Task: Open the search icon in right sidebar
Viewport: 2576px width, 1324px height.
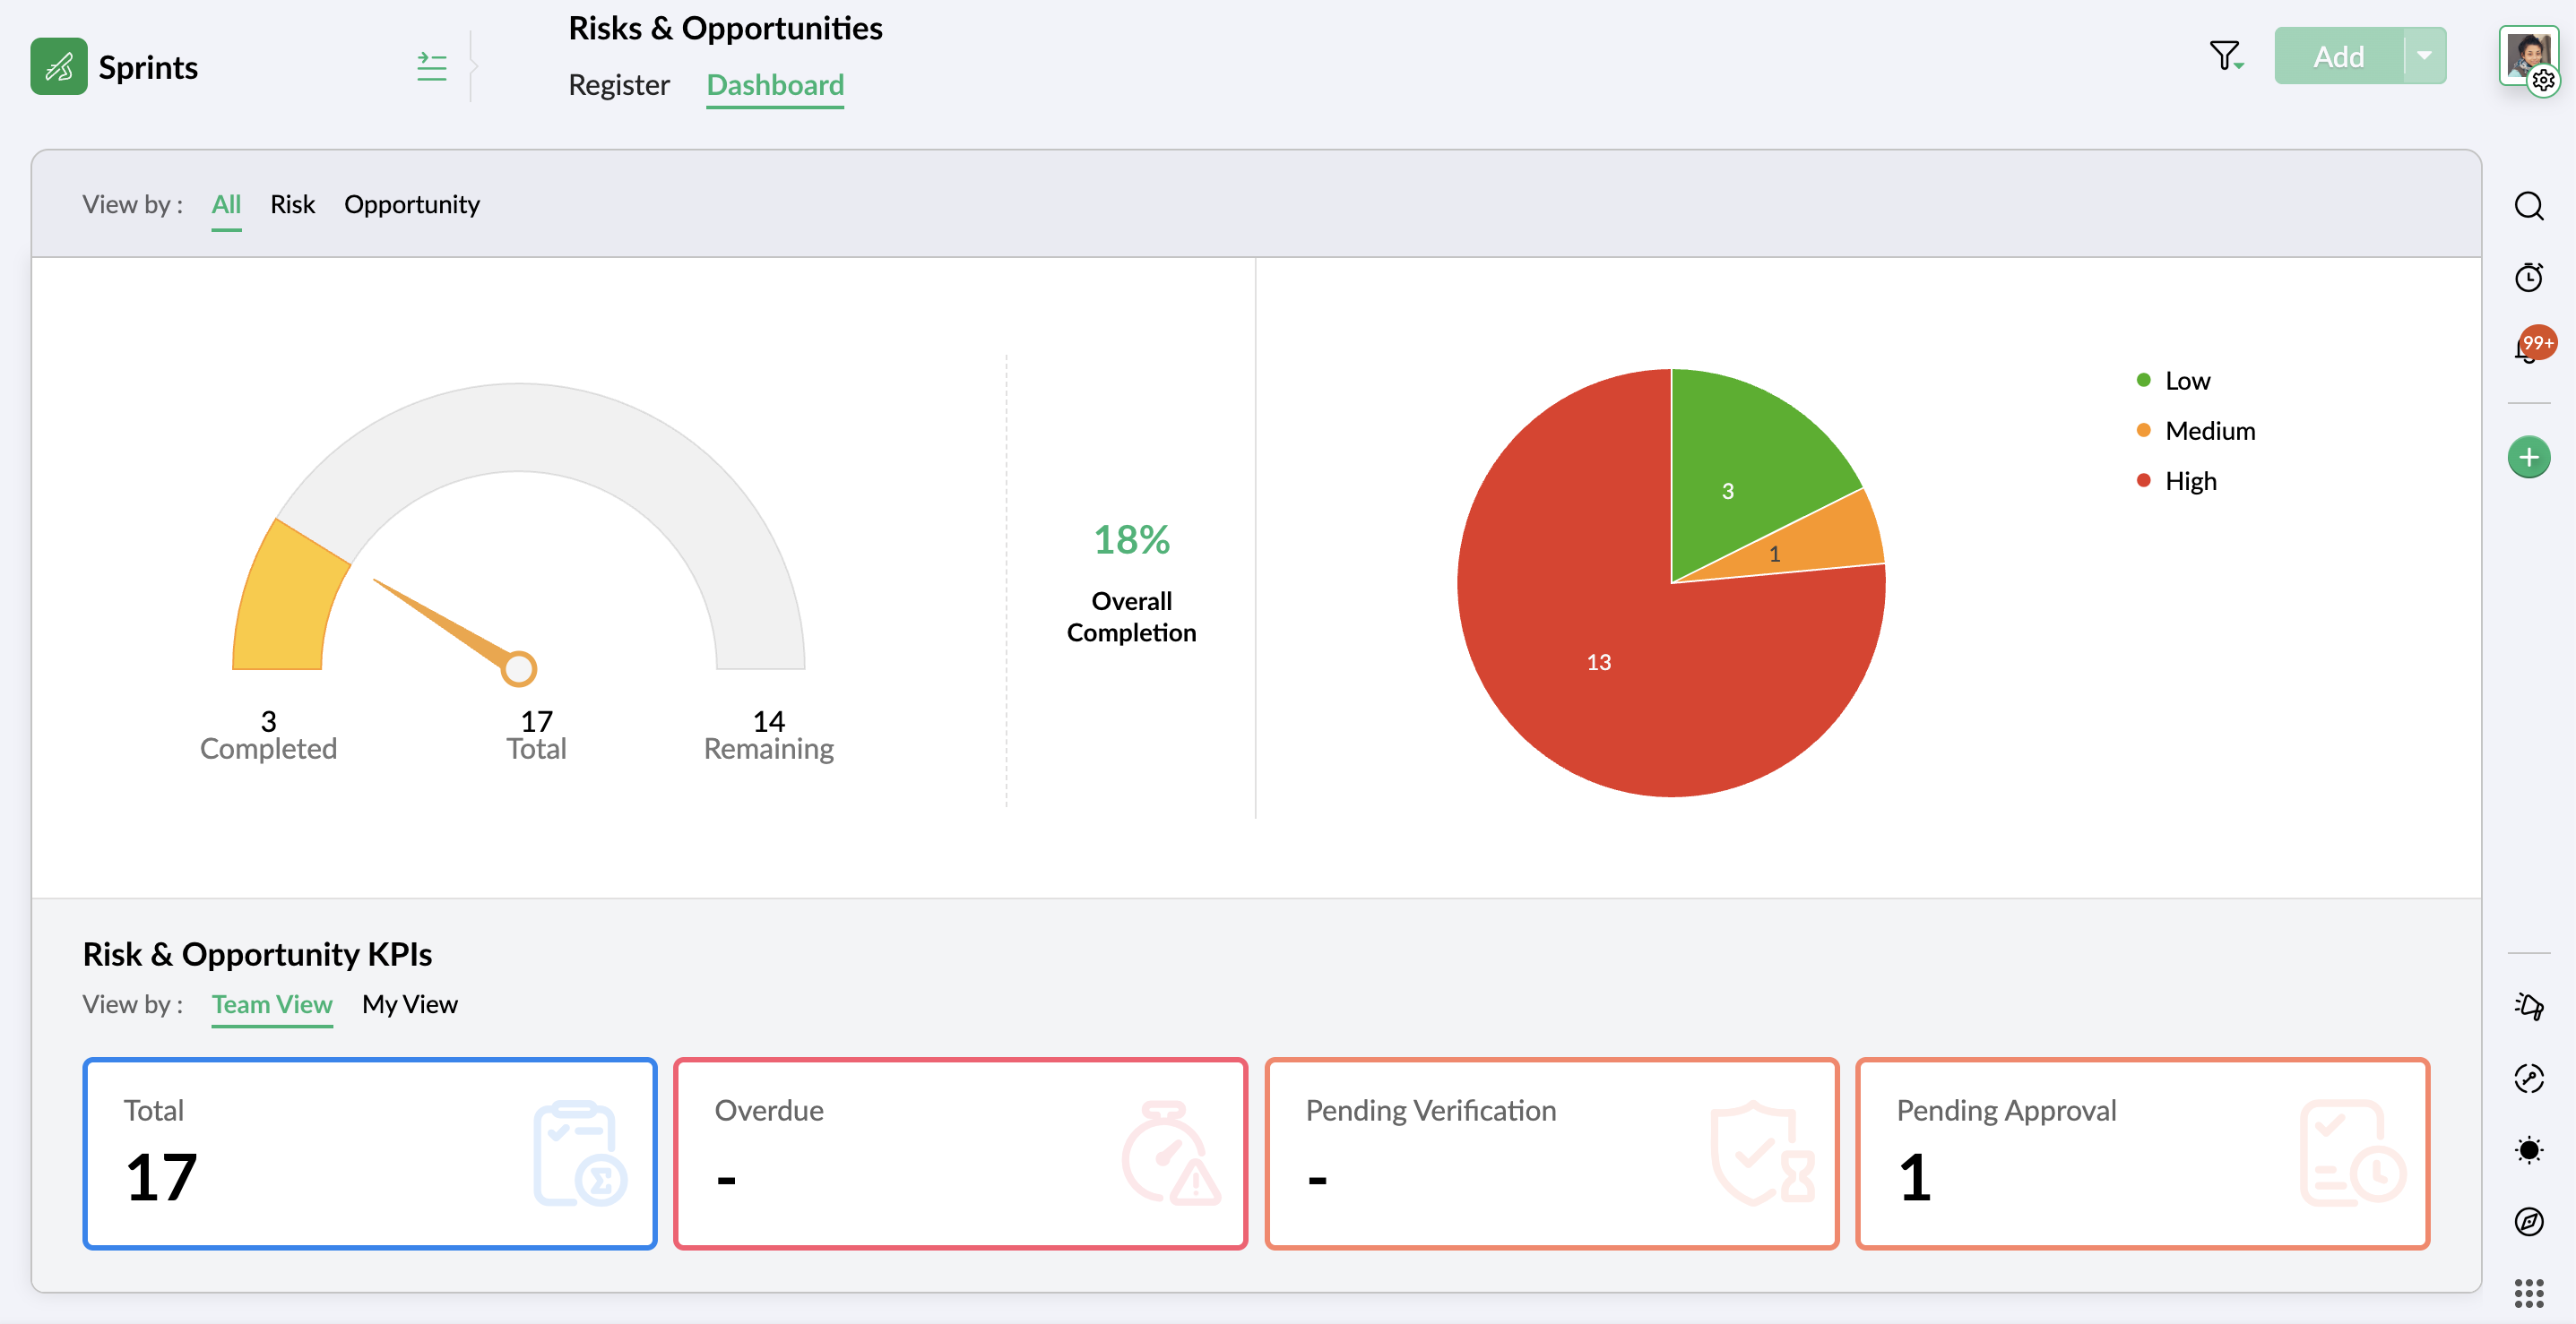Action: 2528,206
